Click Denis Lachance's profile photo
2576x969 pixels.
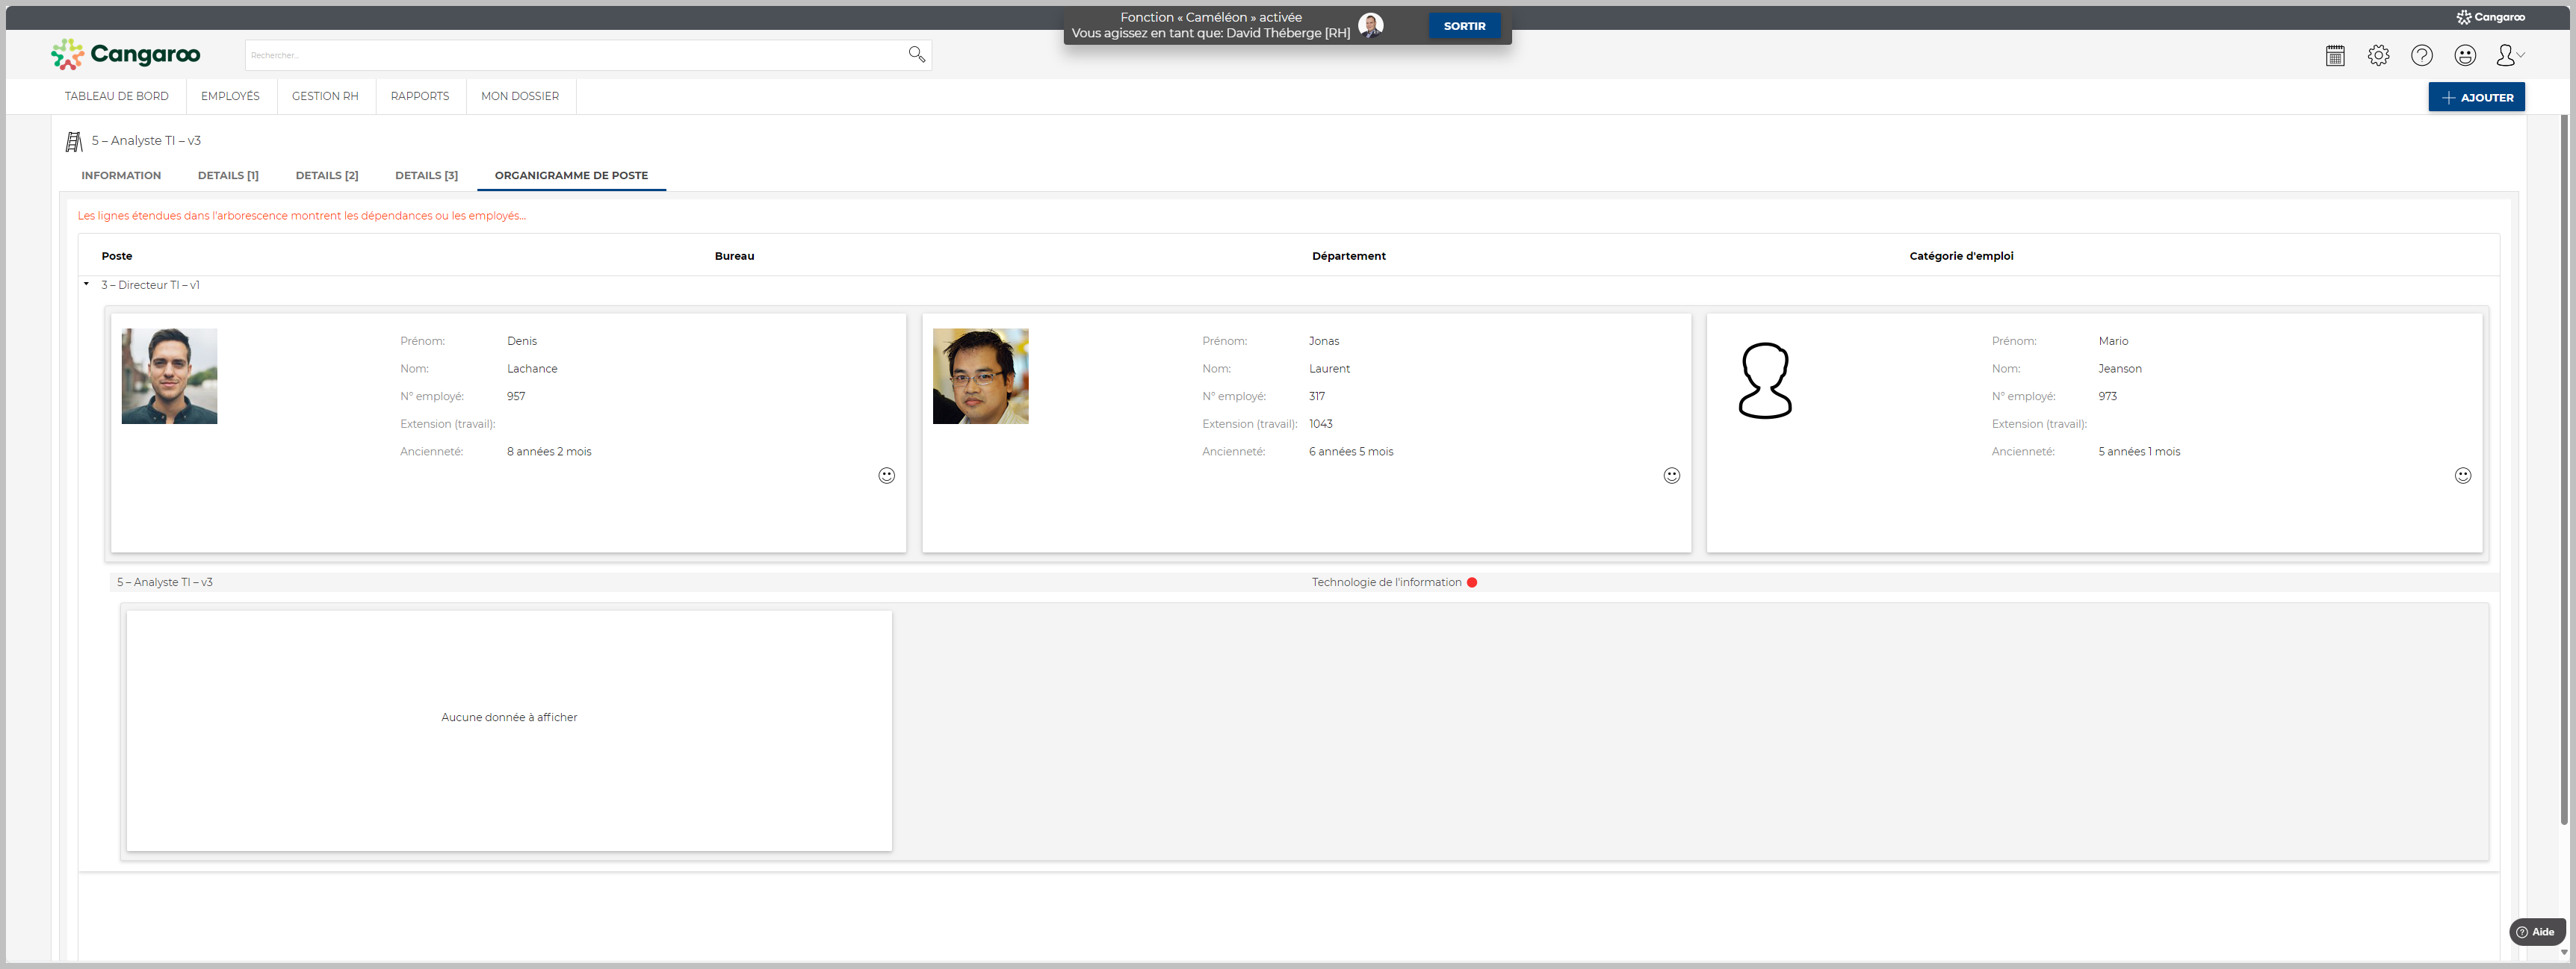[x=169, y=376]
